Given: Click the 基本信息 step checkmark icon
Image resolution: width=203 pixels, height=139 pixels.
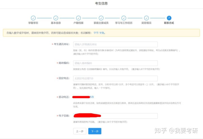Looking at the screenshot, I should (x=56, y=18).
